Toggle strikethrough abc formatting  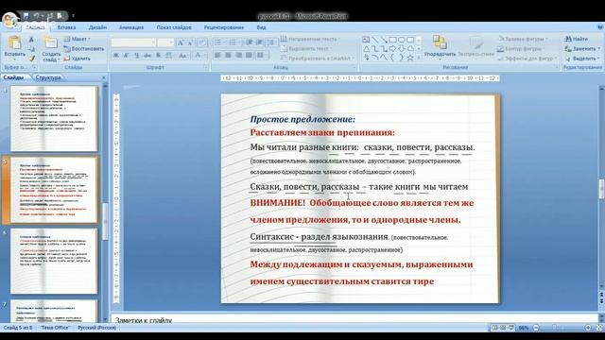[147, 56]
